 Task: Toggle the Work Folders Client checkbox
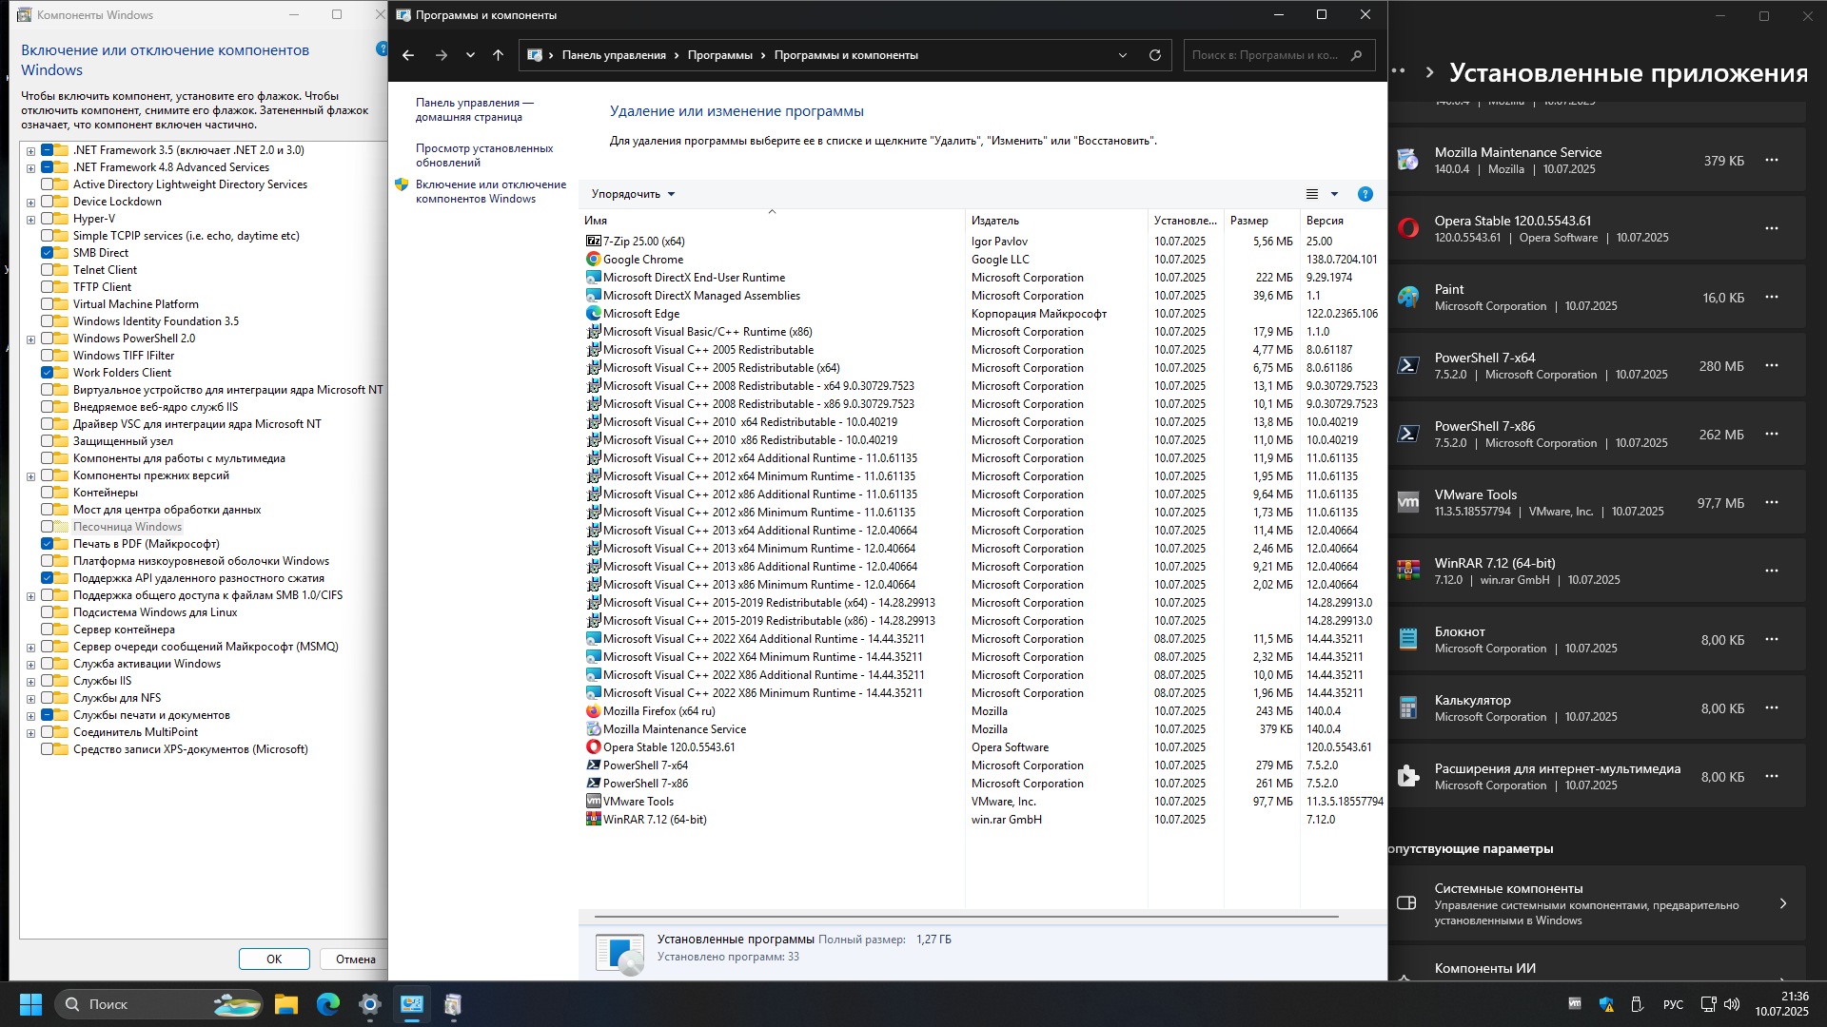pyautogui.click(x=47, y=373)
